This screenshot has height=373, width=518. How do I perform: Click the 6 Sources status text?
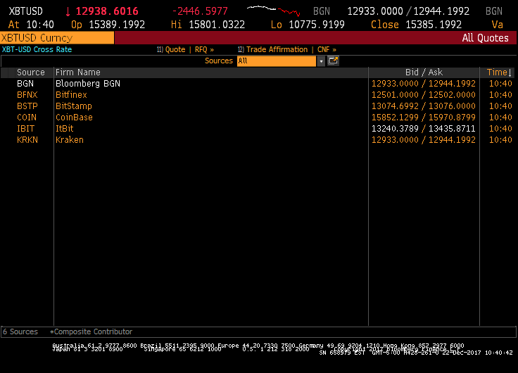pos(20,331)
